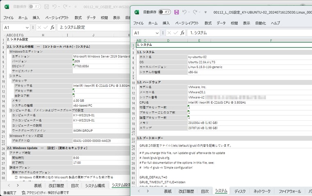
Task: Open the データ tab in the front workbook
Action: 221,23
